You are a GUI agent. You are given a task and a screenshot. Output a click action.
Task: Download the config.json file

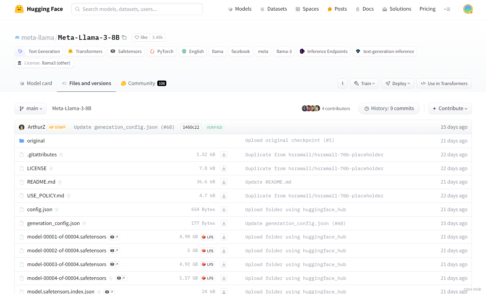(x=224, y=210)
